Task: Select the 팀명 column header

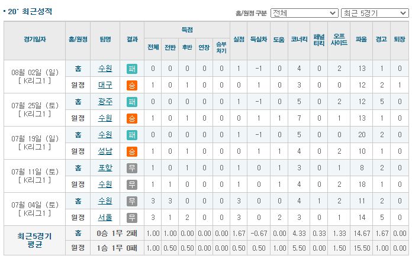Action: tap(105, 41)
